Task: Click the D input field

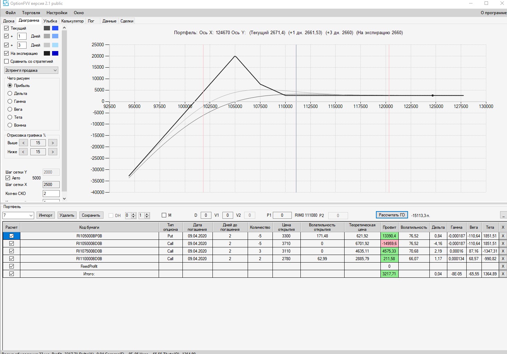Action: pyautogui.click(x=206, y=215)
